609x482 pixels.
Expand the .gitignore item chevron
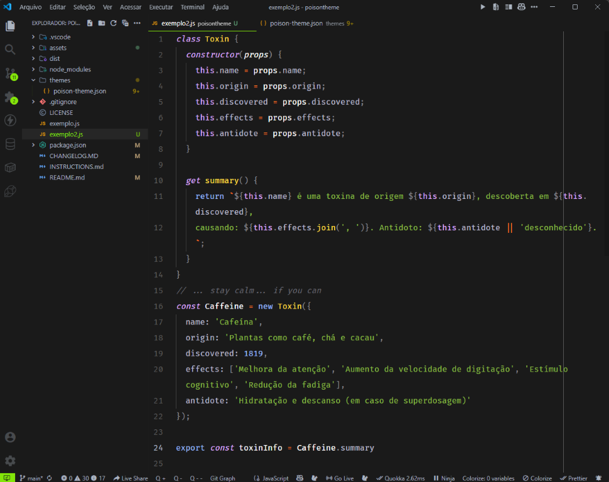click(33, 102)
